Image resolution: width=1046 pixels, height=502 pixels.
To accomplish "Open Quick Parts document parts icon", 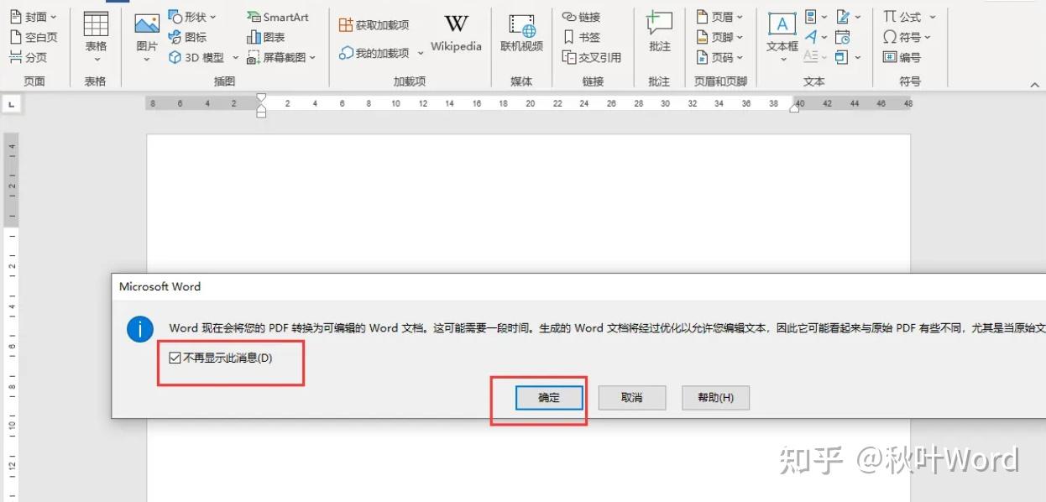I will click(x=811, y=17).
